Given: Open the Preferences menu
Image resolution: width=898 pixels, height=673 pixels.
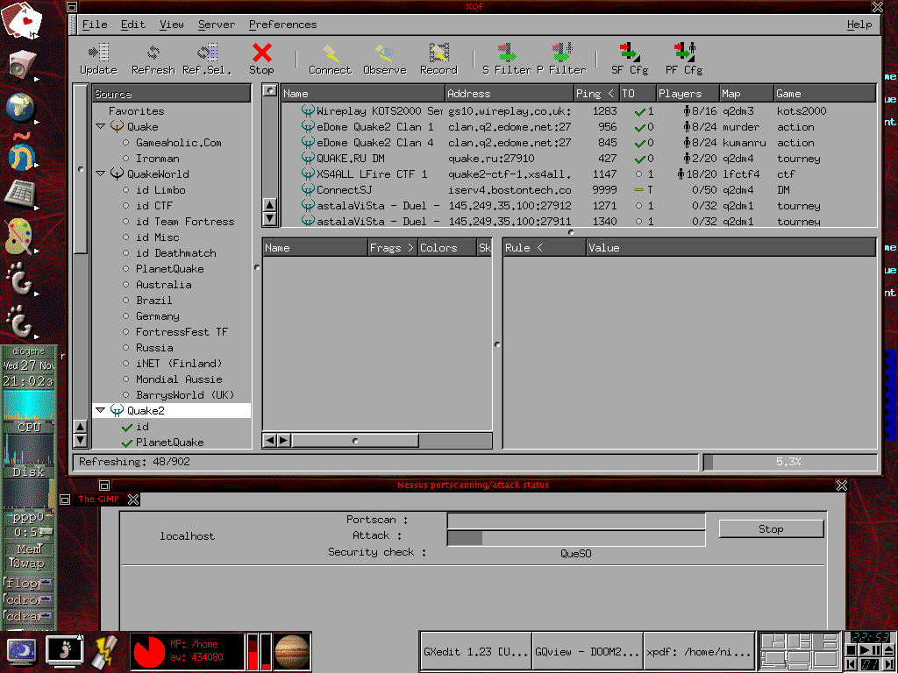Looking at the screenshot, I should point(282,25).
